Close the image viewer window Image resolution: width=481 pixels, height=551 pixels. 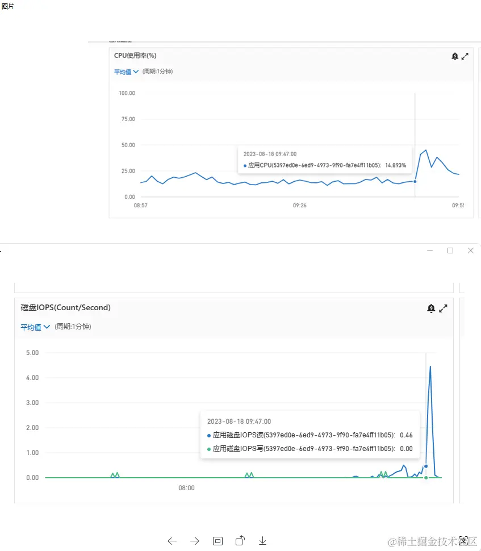tap(470, 251)
